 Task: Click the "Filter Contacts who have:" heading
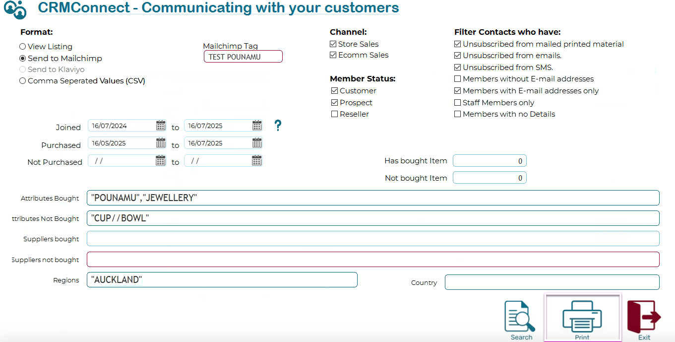point(507,32)
